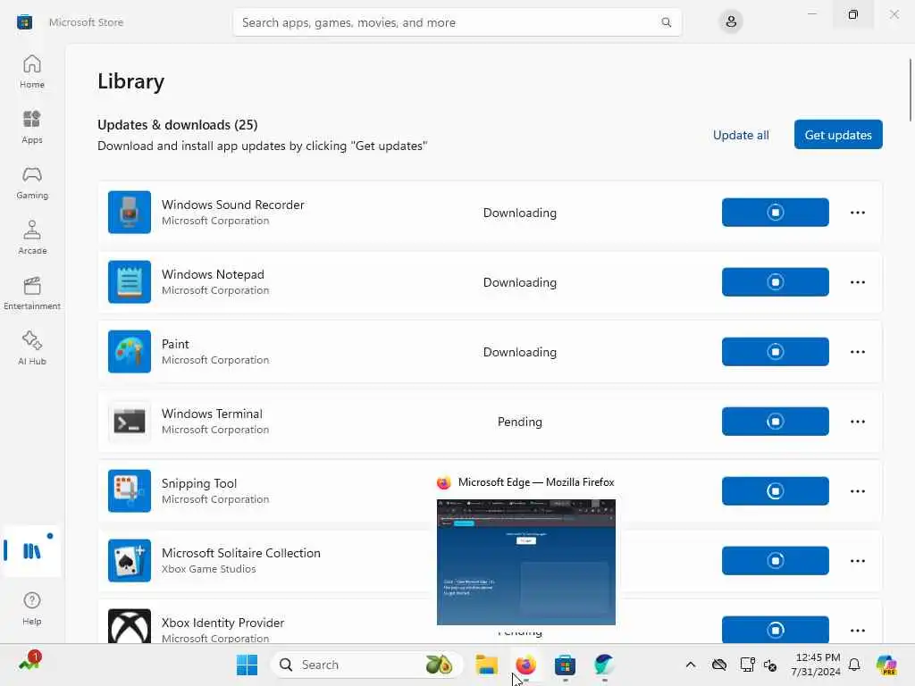Click Microsoft Solitaire Collection title text
915x686 pixels.
coord(241,553)
